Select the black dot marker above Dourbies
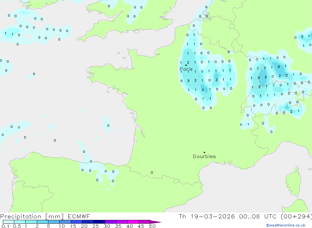Image resolution: width=312 pixels, height=228 pixels. click(204, 152)
